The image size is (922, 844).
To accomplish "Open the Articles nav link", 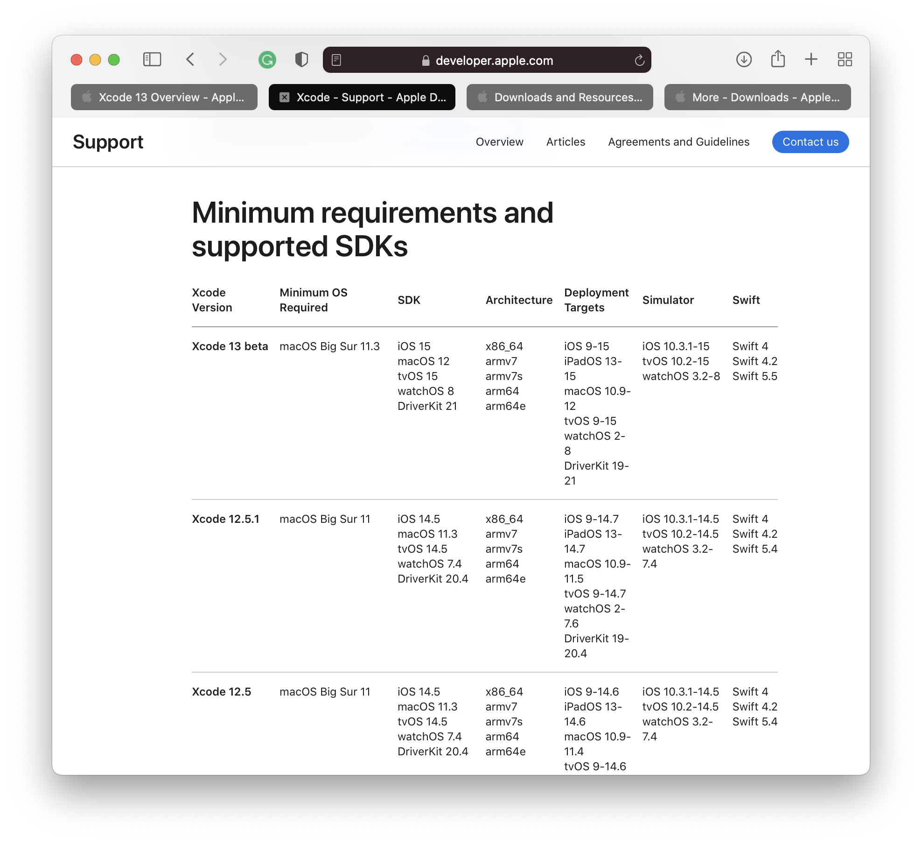I will coord(566,142).
